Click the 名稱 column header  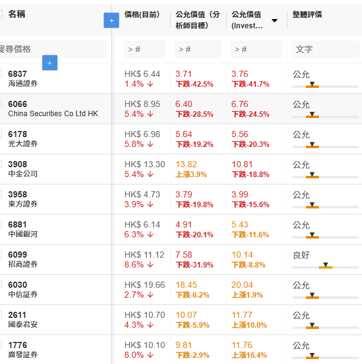coord(17,14)
